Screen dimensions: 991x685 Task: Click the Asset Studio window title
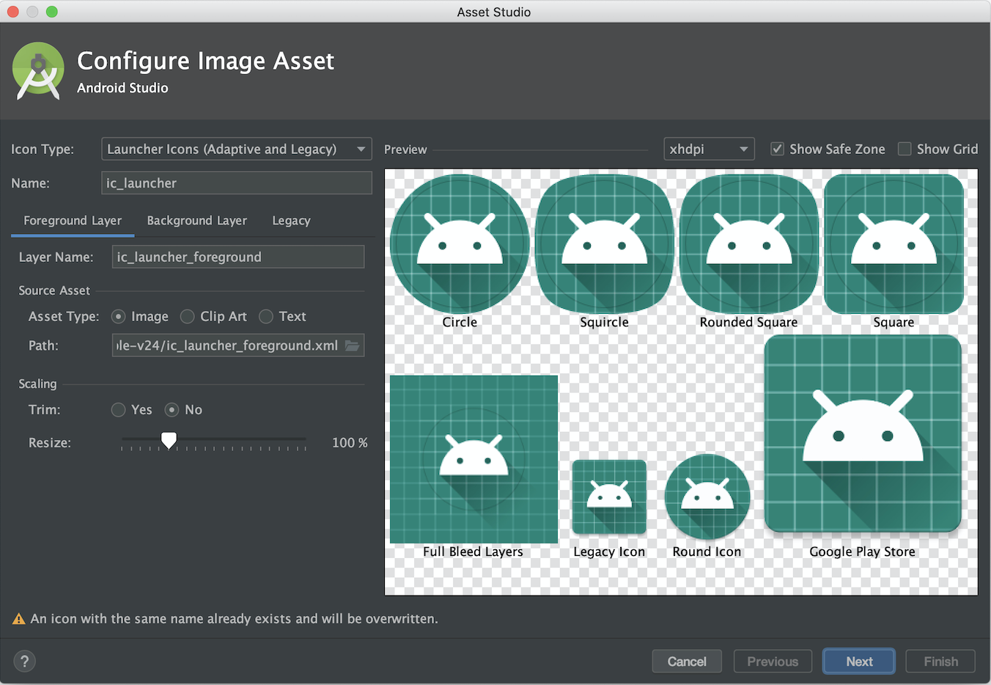point(494,12)
